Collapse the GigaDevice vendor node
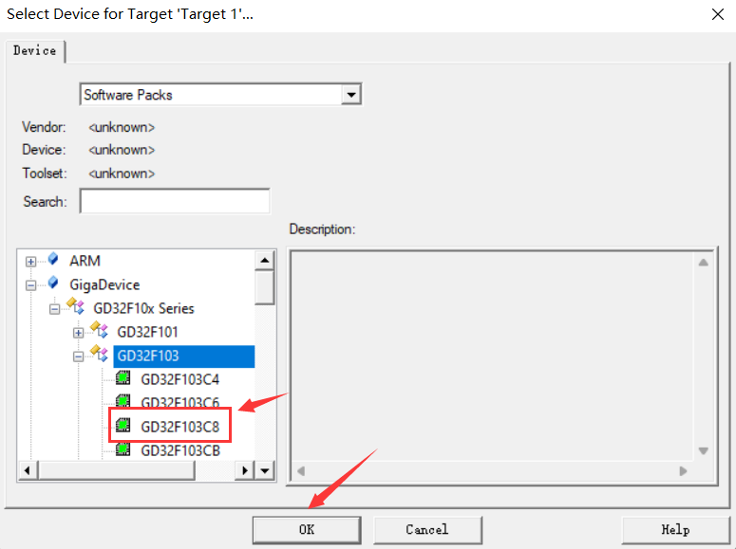This screenshot has width=736, height=549. pos(31,285)
